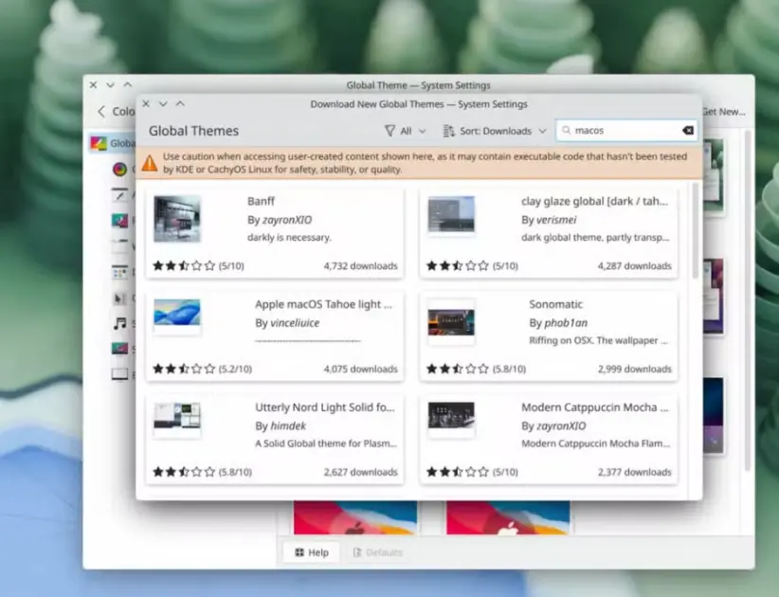Select the cursor sidebar icon
The image size is (779, 597).
[x=119, y=298]
